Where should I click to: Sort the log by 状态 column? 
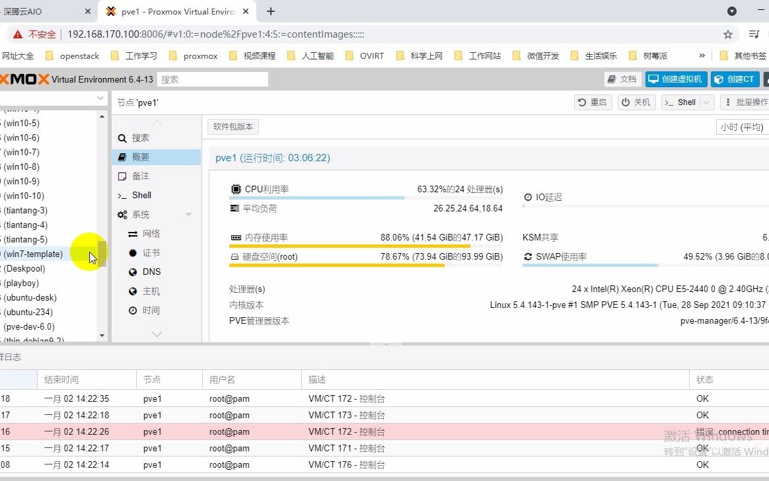[x=729, y=379]
